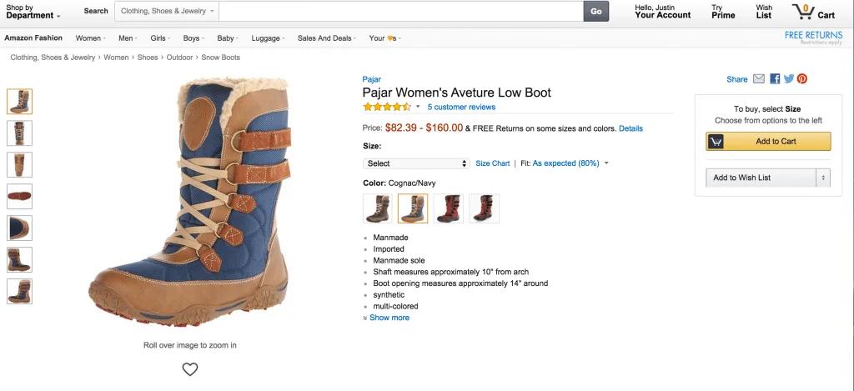Image resolution: width=854 pixels, height=391 pixels.
Task: Click into the search text field
Action: [x=400, y=12]
